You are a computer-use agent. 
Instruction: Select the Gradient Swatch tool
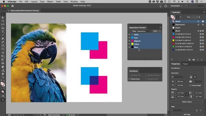pyautogui.click(x=3, y=60)
